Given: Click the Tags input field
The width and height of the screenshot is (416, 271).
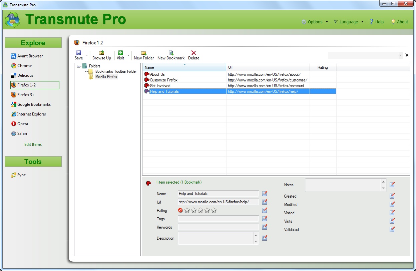Looking at the screenshot, I should 218,219.
